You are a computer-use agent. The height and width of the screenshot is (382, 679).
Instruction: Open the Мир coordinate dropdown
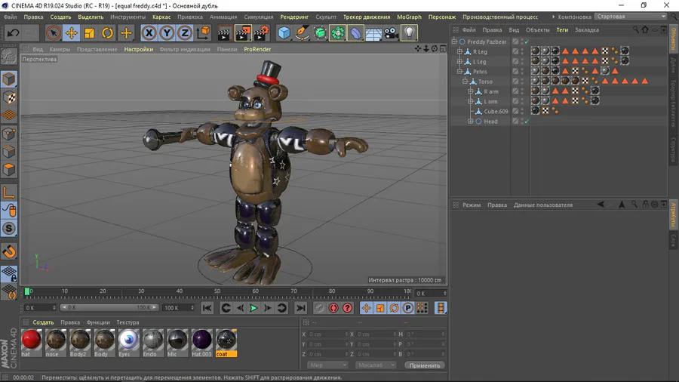click(327, 365)
